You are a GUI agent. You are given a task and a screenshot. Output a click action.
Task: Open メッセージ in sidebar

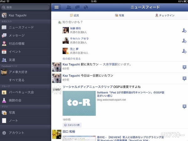point(25,35)
